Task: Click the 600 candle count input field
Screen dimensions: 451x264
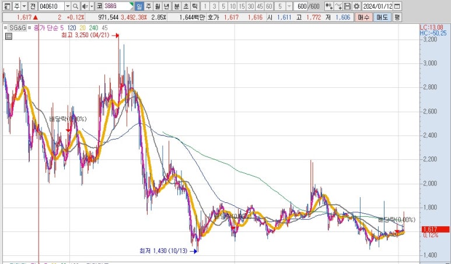Action: pos(301,6)
